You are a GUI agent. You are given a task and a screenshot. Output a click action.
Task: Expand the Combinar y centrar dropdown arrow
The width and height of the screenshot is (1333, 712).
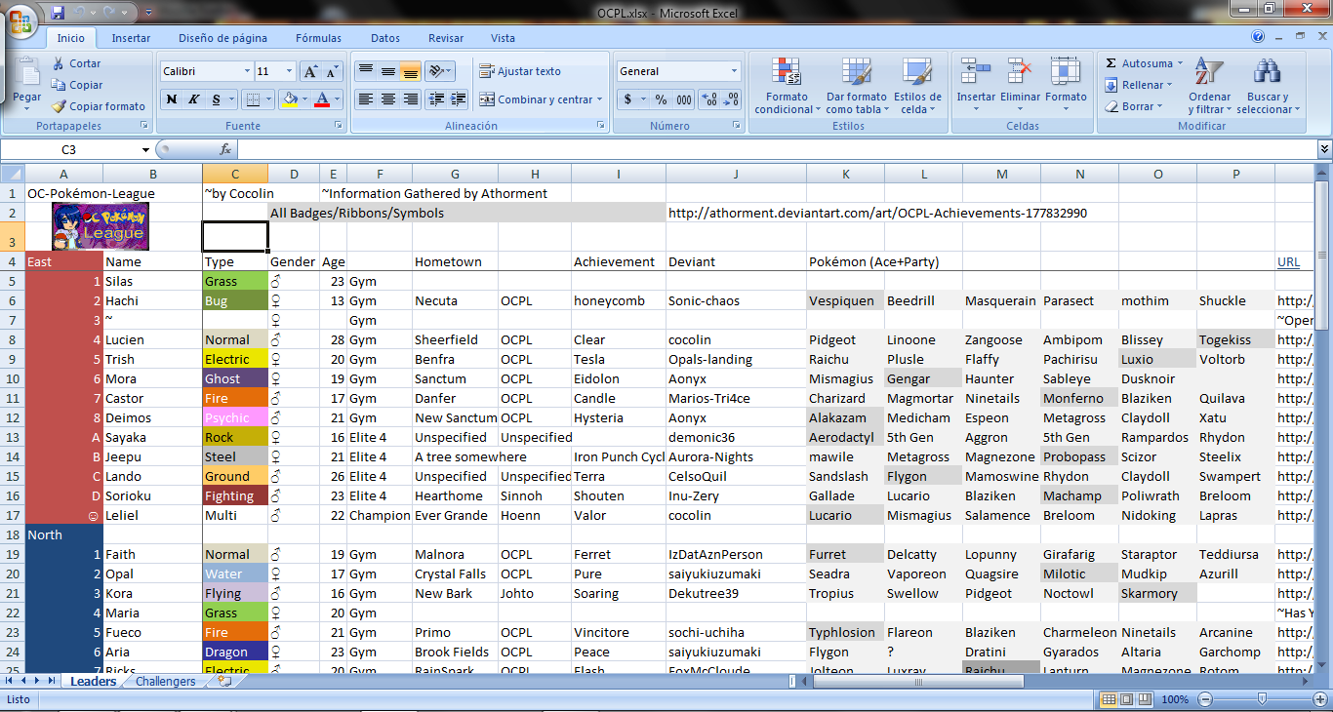click(x=599, y=99)
